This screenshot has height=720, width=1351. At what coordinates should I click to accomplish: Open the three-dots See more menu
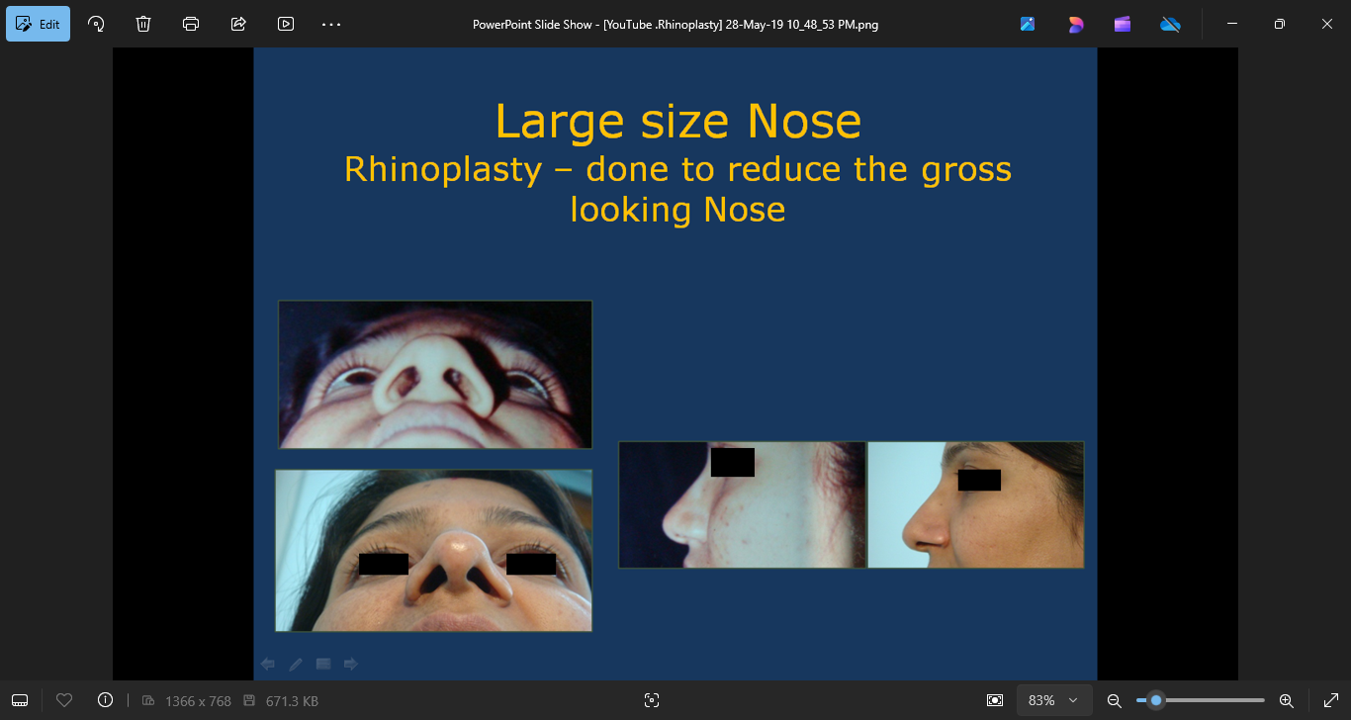coord(331,24)
